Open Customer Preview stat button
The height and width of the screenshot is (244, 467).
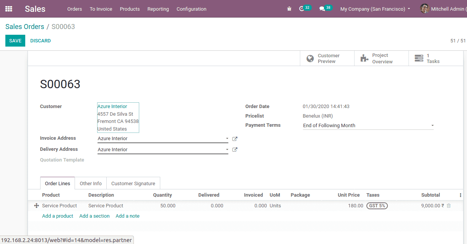[327, 58]
